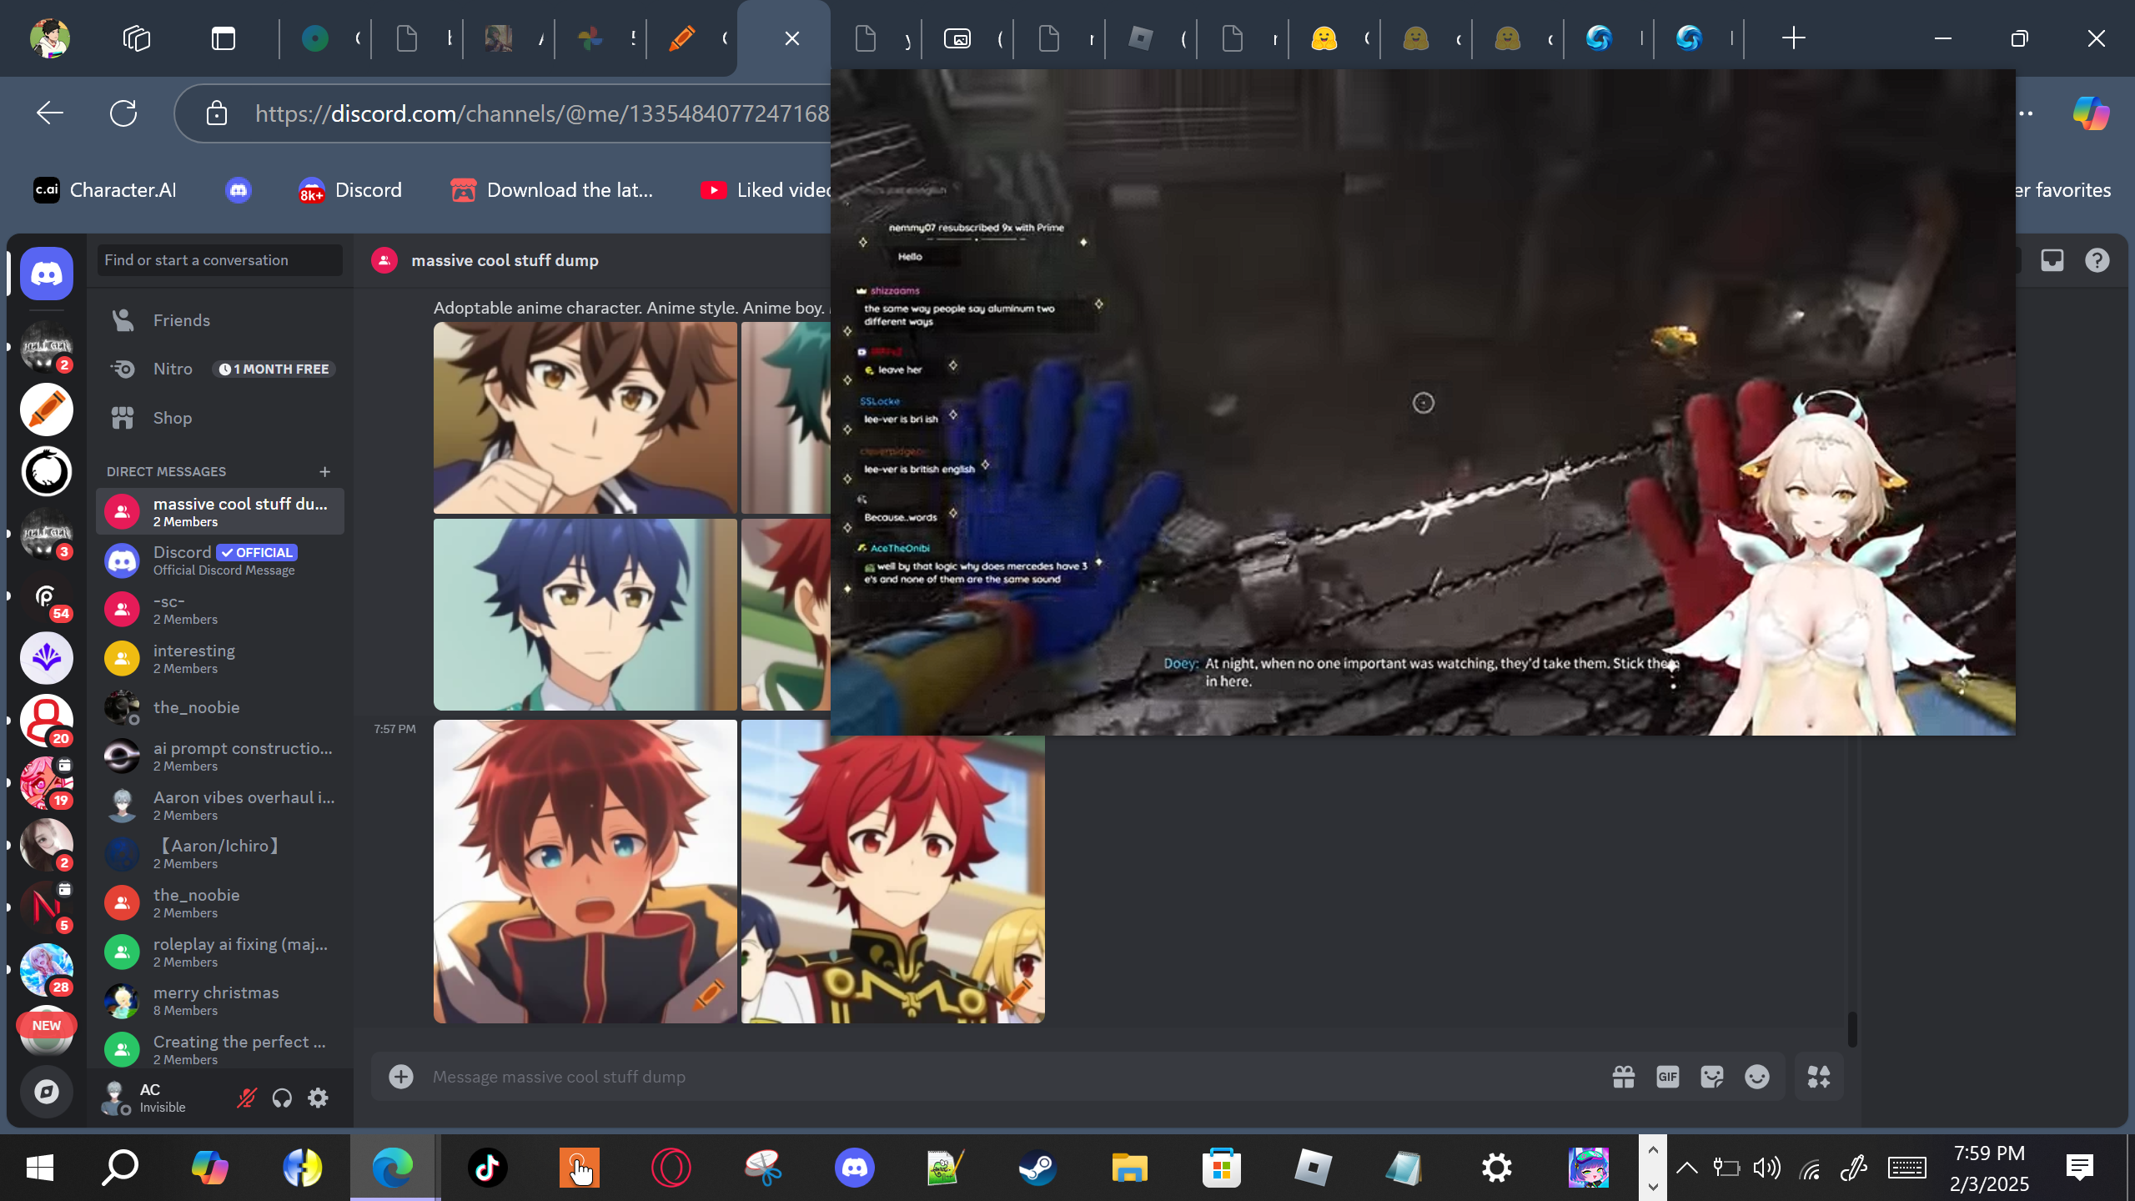
Task: Open Discord direct messages home icon
Action: (x=47, y=274)
